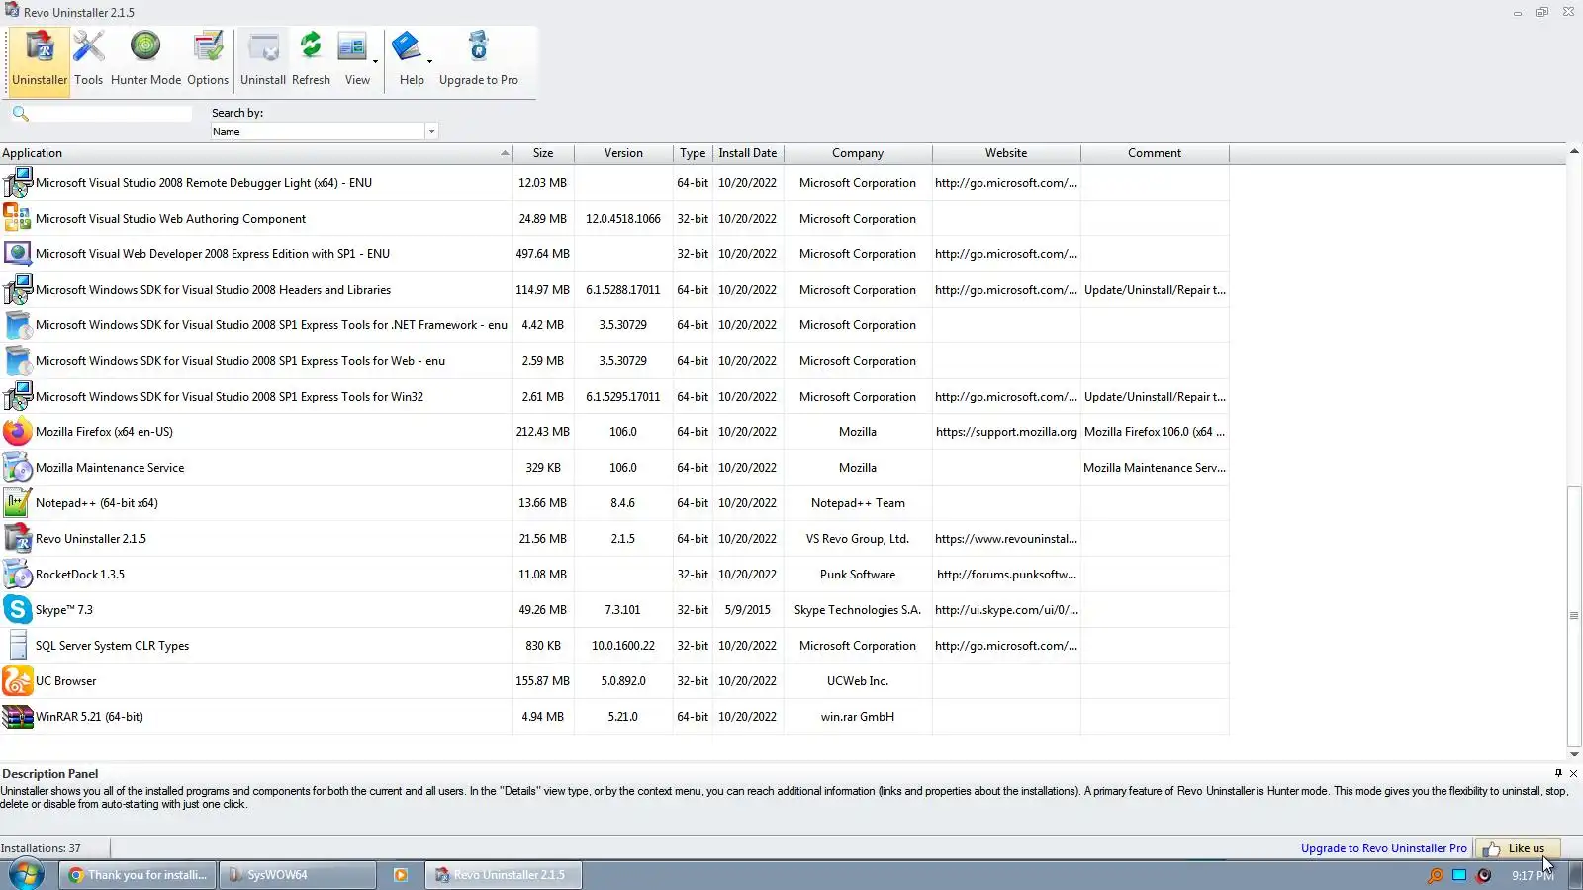Switch to SysWOW64 taskbar window
Image resolution: width=1583 pixels, height=890 pixels.
point(298,875)
